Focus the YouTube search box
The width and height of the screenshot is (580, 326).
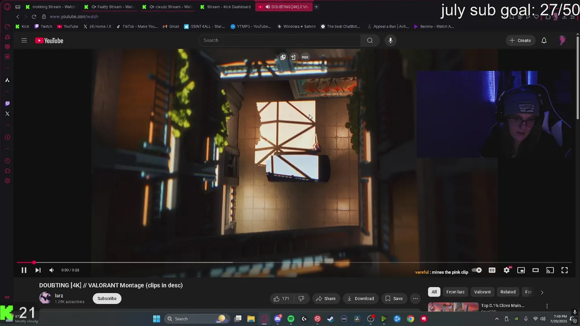point(280,40)
